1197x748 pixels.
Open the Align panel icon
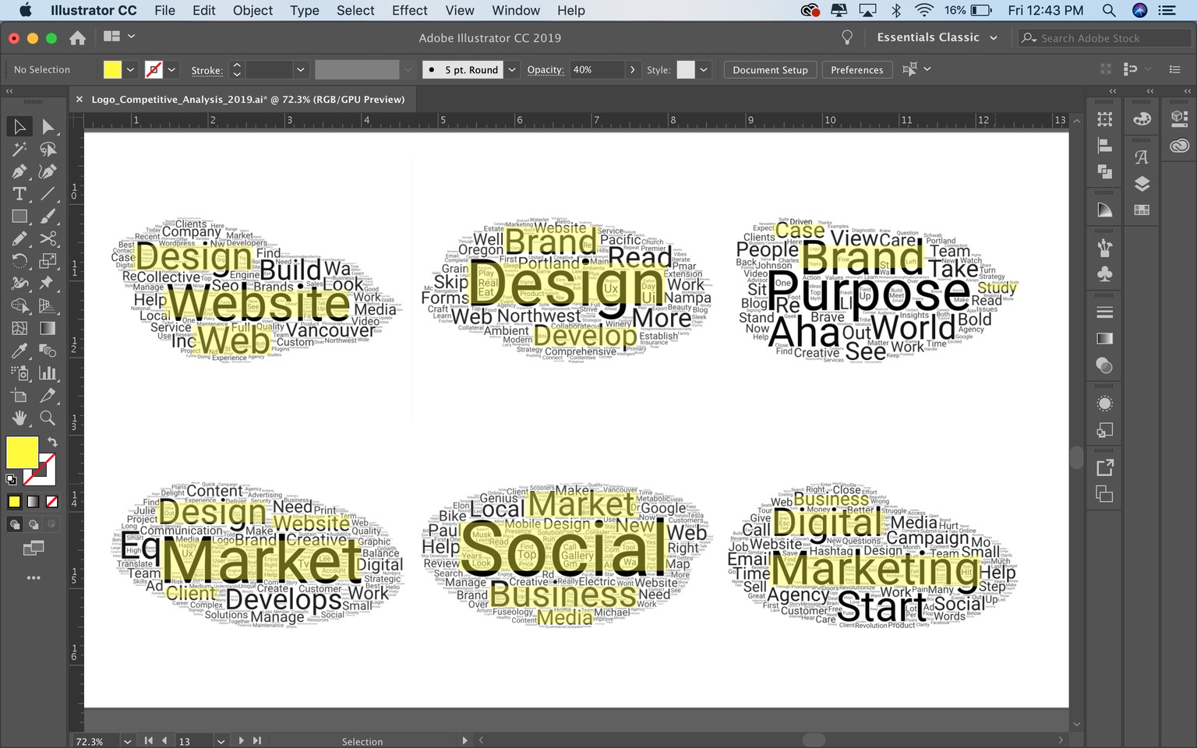(1104, 146)
